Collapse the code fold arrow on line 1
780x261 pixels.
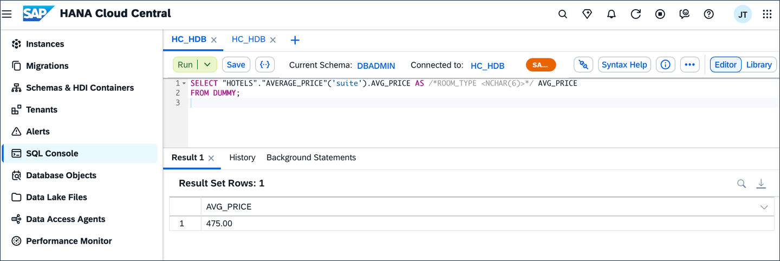point(184,83)
